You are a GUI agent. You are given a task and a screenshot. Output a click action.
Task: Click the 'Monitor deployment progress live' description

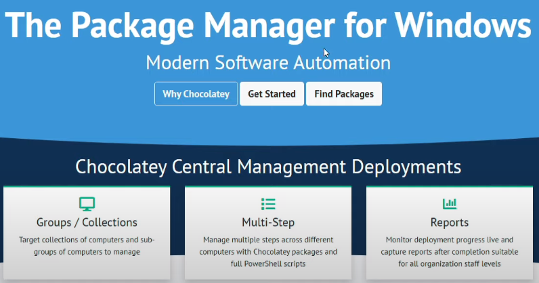coord(450,252)
